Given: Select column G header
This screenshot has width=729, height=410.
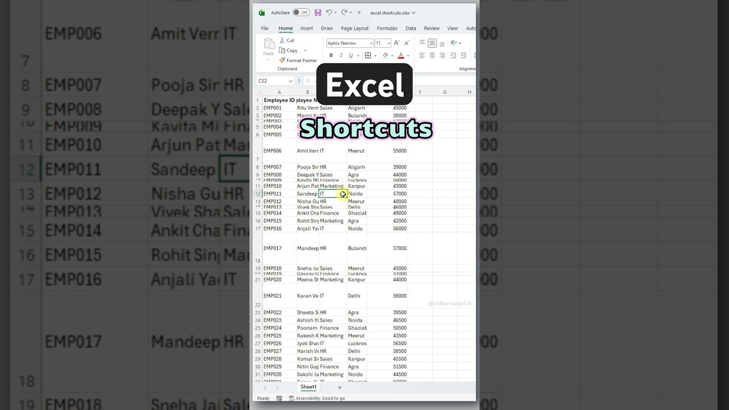Looking at the screenshot, I should click(444, 92).
